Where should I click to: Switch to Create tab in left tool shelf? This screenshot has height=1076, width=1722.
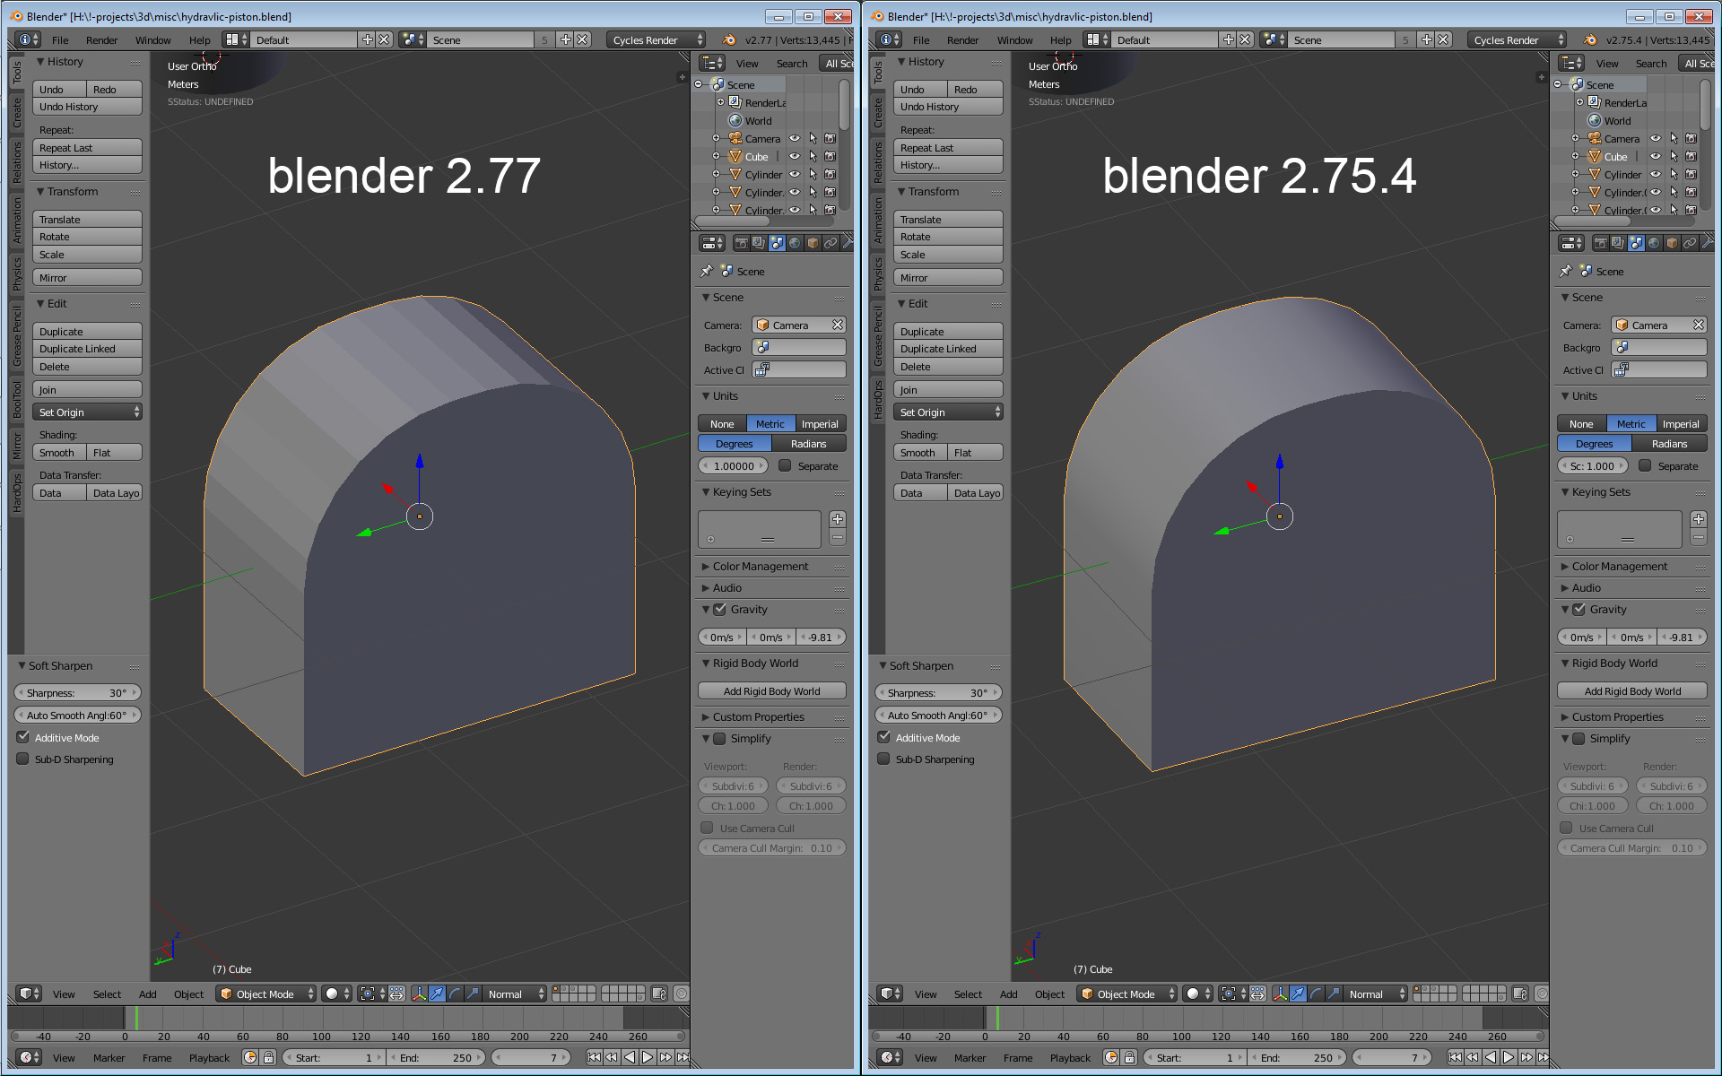(x=16, y=113)
